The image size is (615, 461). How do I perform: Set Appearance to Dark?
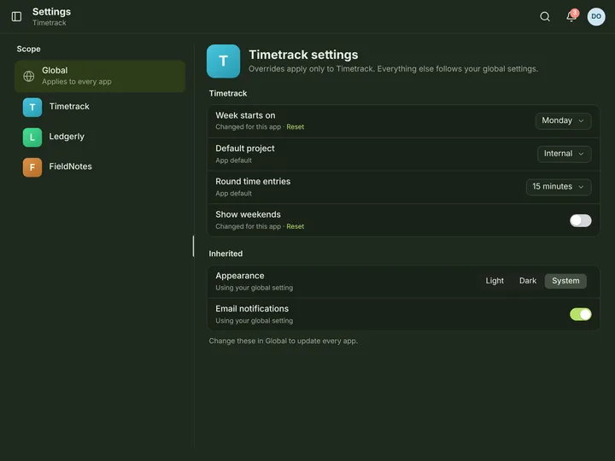pos(528,281)
